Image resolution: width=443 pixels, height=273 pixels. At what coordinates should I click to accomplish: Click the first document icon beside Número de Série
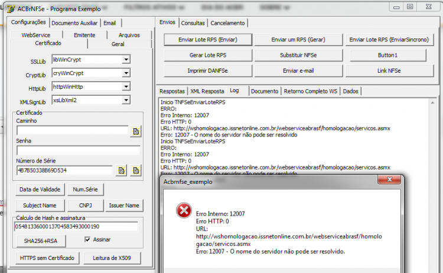point(121,170)
